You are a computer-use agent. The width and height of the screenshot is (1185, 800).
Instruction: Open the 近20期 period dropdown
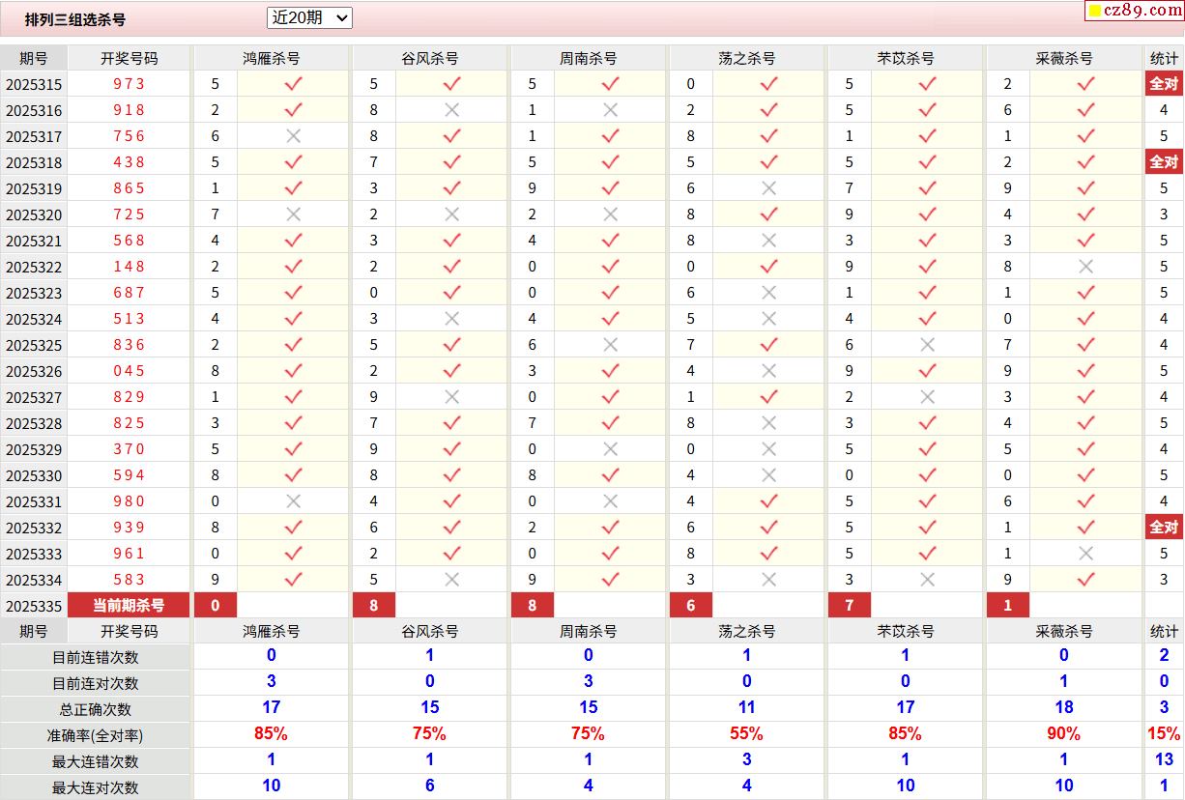[309, 17]
